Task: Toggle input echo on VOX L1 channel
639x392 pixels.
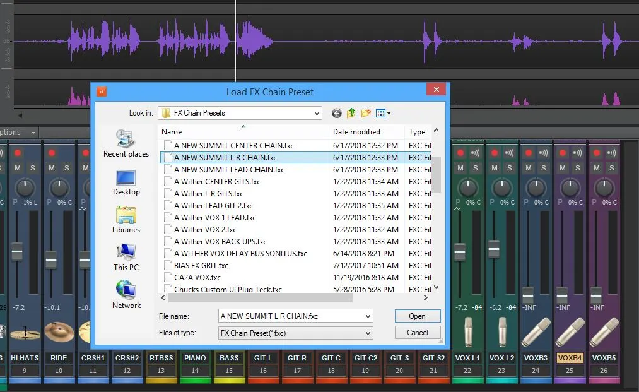Action: (x=475, y=153)
